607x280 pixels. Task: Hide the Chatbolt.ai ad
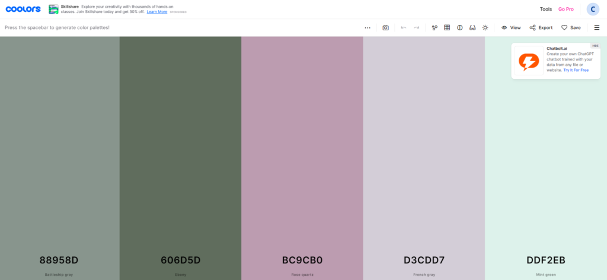pos(595,46)
